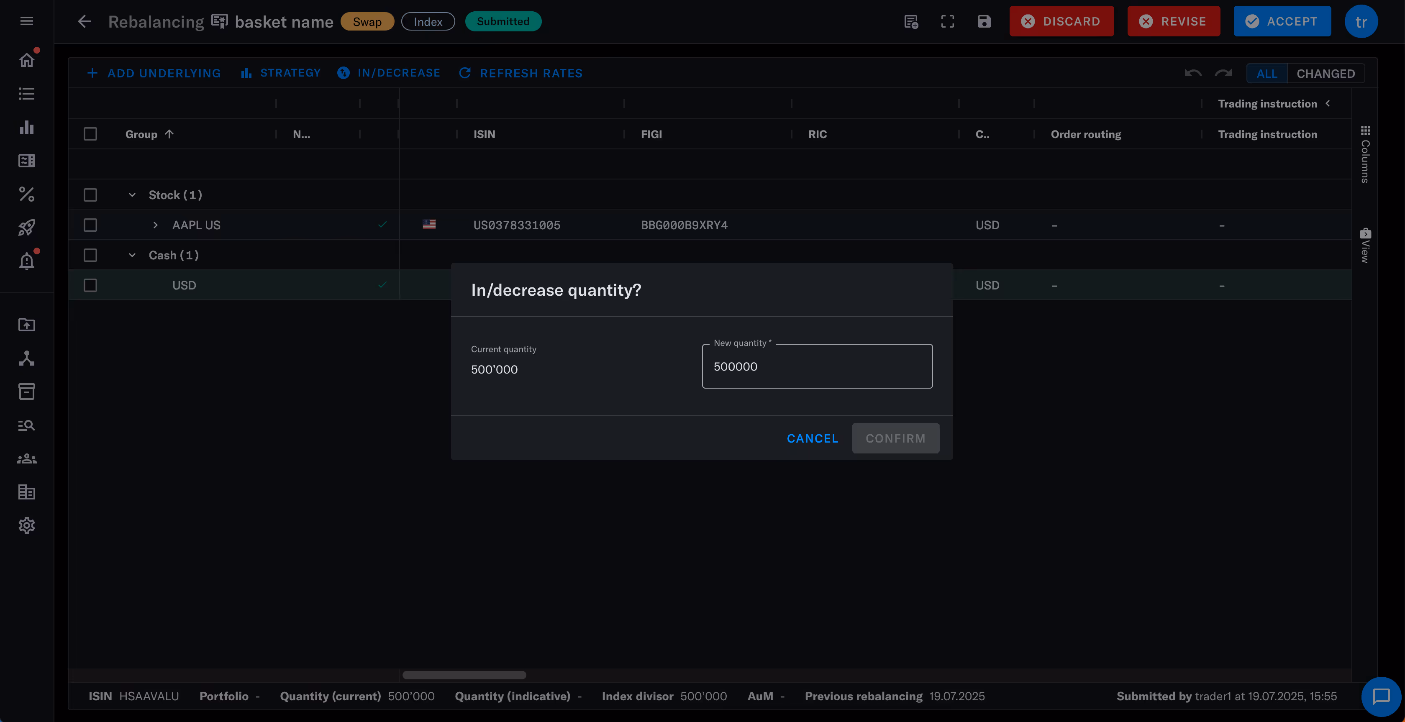Image resolution: width=1405 pixels, height=722 pixels.
Task: Check the Cash group checkbox
Action: 90,255
